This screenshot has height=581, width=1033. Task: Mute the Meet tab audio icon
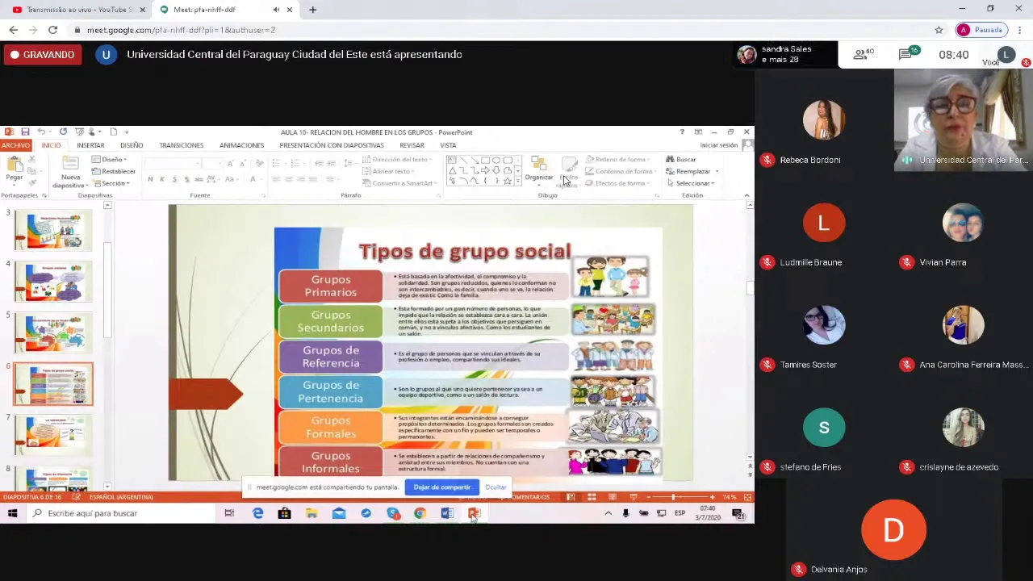pos(276,10)
